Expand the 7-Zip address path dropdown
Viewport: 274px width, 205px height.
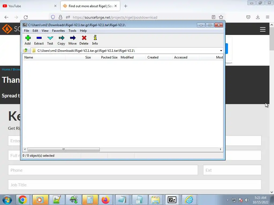(221, 51)
